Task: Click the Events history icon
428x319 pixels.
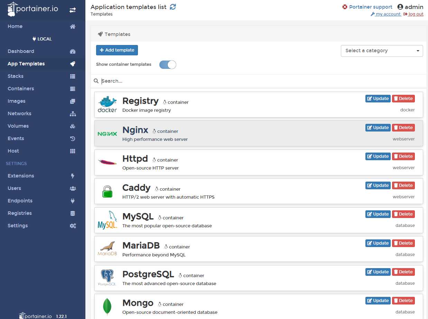Action: [x=73, y=139]
